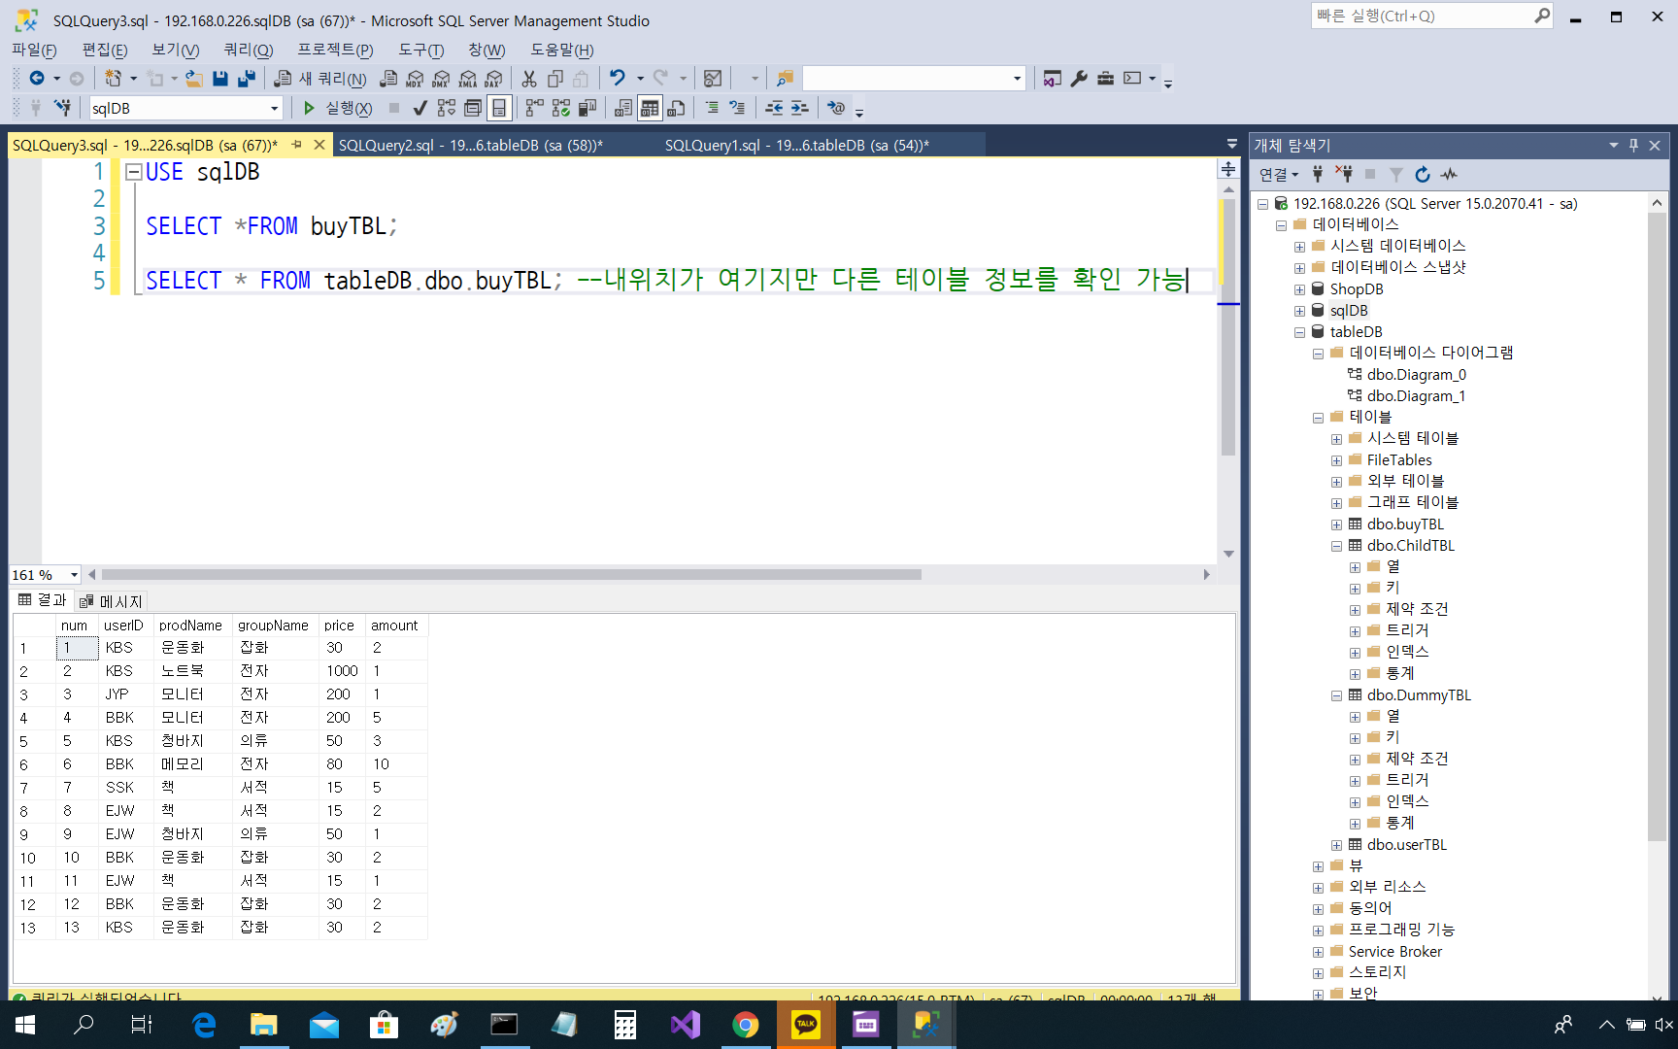Expand the dbo.userTBL table node

coord(1336,845)
